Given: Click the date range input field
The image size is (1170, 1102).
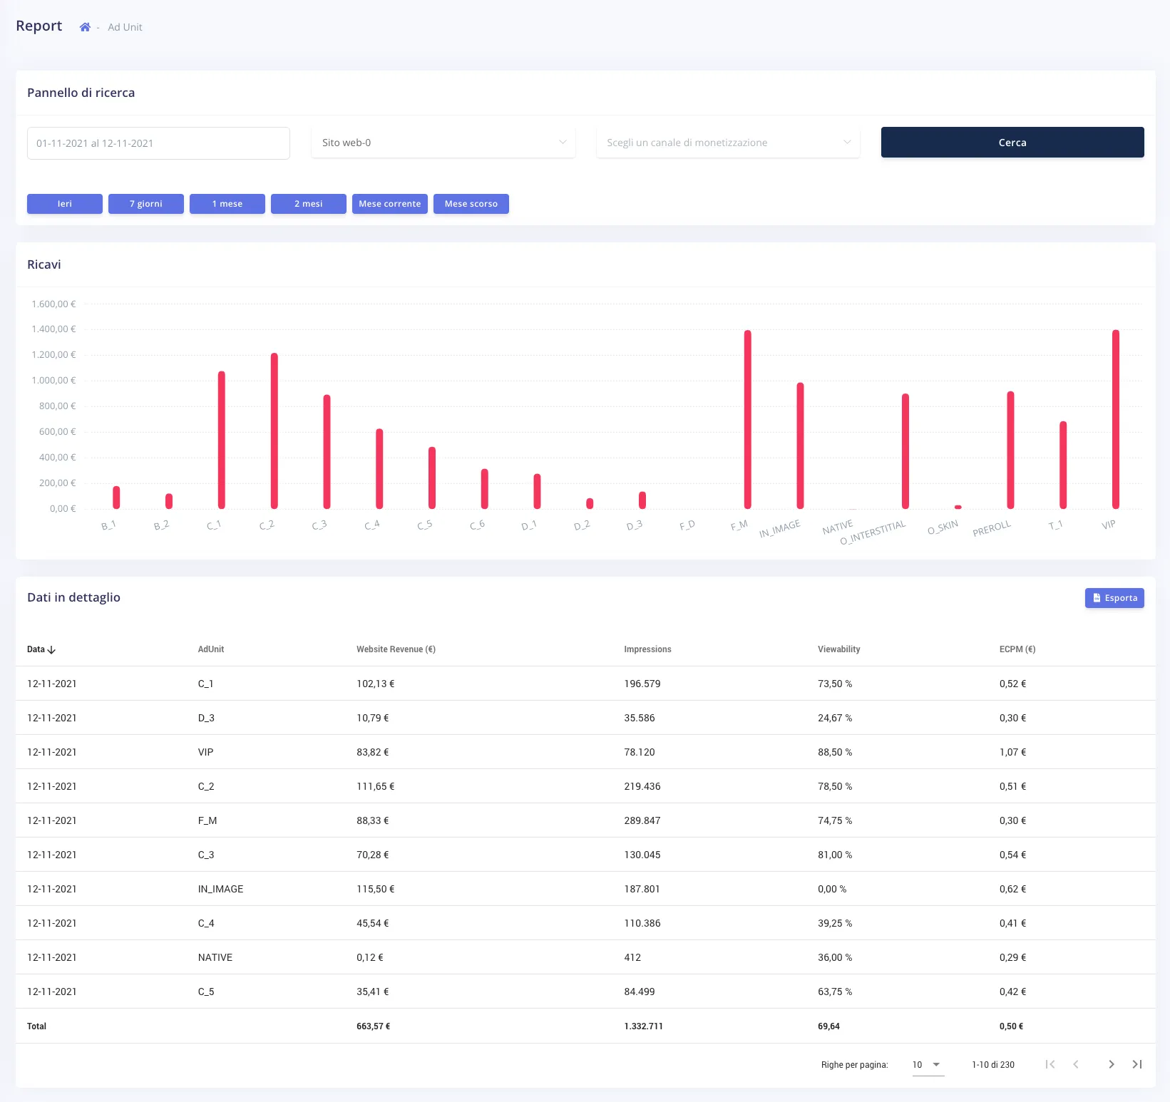Looking at the screenshot, I should tap(158, 143).
